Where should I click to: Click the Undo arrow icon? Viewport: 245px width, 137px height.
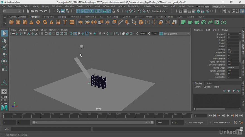tap(41, 11)
